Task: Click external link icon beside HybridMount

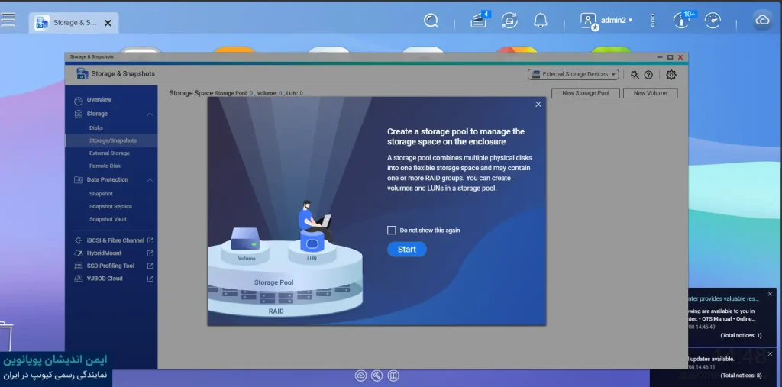Action: tap(150, 253)
